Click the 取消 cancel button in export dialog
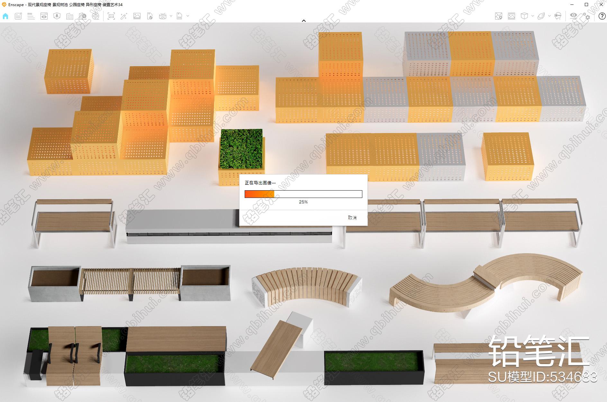607x402 pixels. pyautogui.click(x=352, y=218)
